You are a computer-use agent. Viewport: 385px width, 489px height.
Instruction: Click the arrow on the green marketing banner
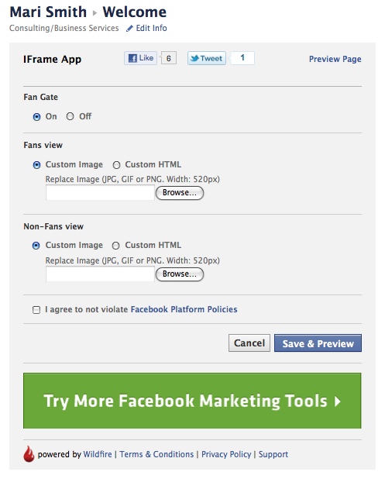pos(337,401)
